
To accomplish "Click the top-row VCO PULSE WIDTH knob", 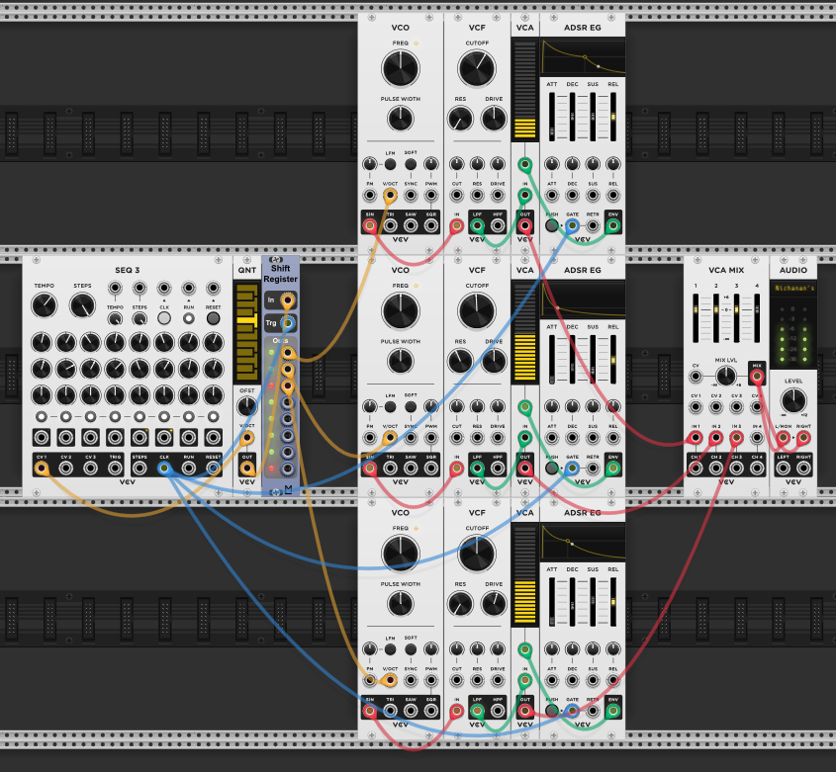I will tap(401, 119).
